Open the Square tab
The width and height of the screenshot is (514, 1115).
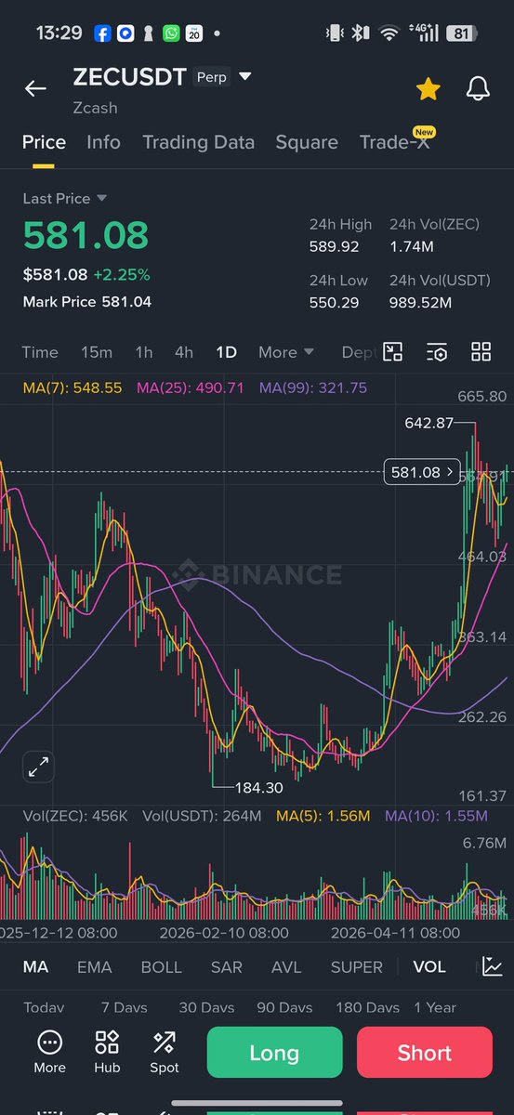tap(307, 142)
